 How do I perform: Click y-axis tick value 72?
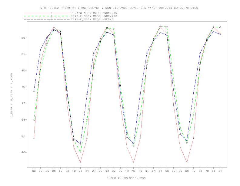(23, 103)
